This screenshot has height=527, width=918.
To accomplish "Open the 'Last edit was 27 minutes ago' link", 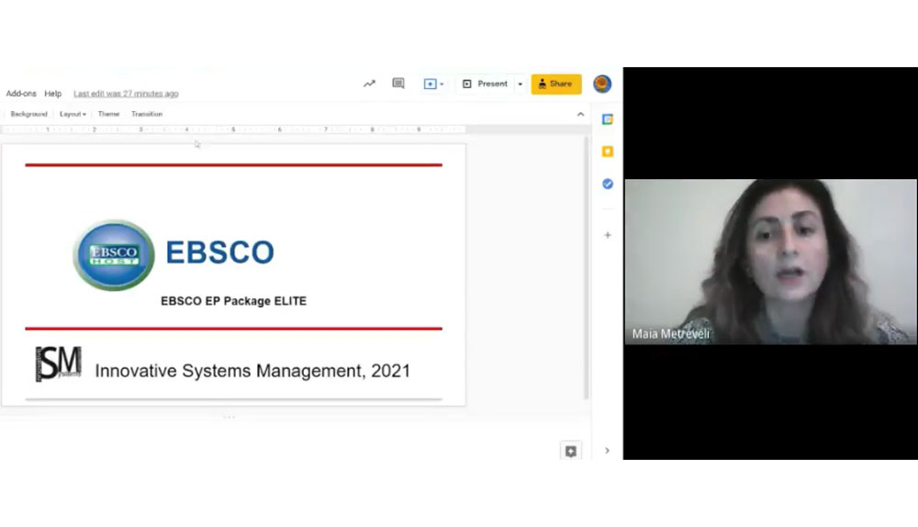I will click(126, 94).
